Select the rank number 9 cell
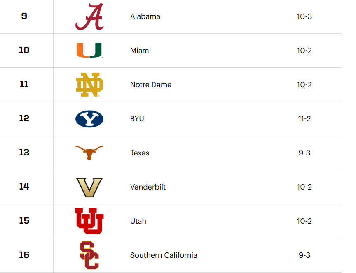Screen dimensions: 356x273 click(x=24, y=17)
